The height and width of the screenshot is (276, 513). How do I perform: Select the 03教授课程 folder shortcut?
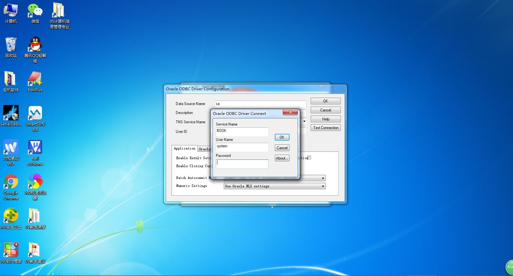35,218
